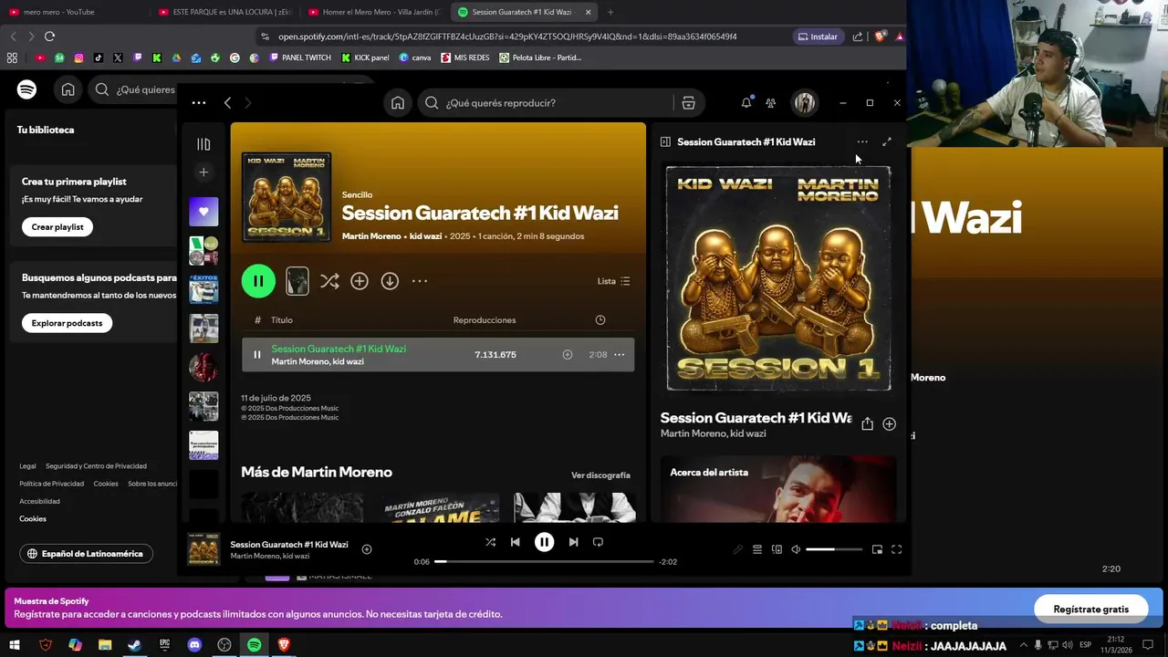
Task: Go back with the Spotify app back arrow
Action: click(227, 103)
